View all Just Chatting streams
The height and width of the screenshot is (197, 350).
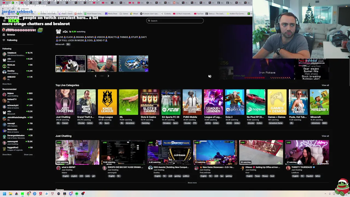(x=325, y=136)
